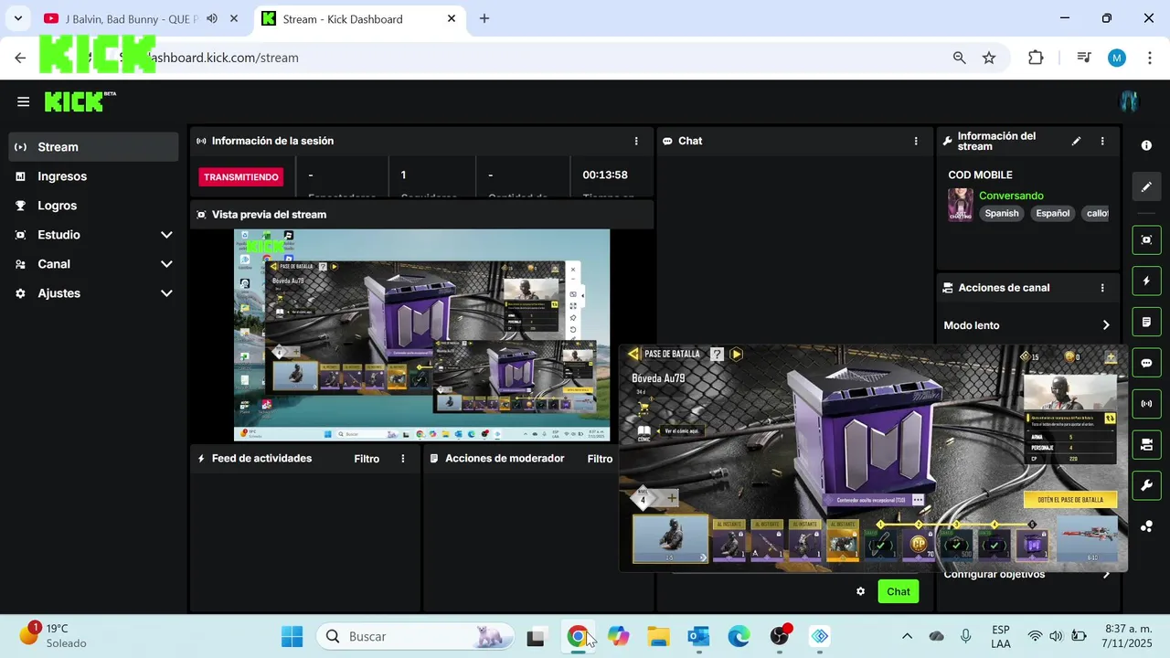Open the Chat panel three-dot menu
Viewport: 1170px width, 658px height.
click(x=916, y=141)
